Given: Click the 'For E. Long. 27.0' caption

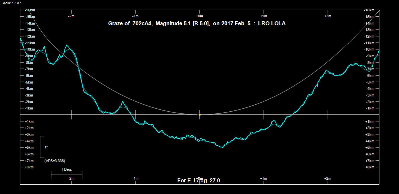Looking at the screenshot, I should (x=198, y=181).
